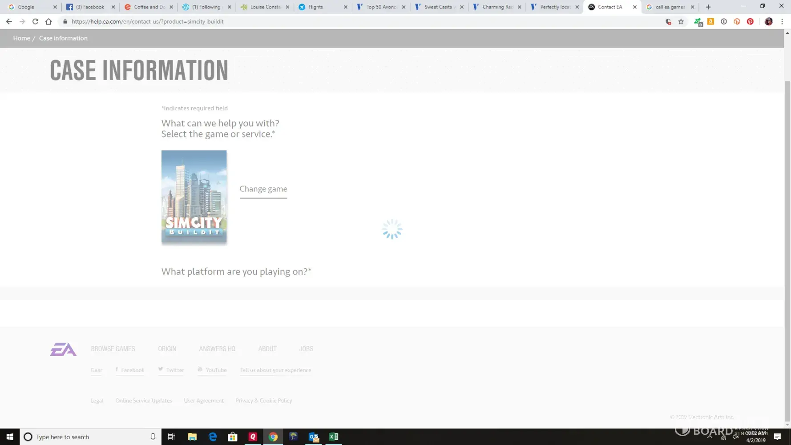Open Online Service Updates link
791x445 pixels.
pos(144,401)
